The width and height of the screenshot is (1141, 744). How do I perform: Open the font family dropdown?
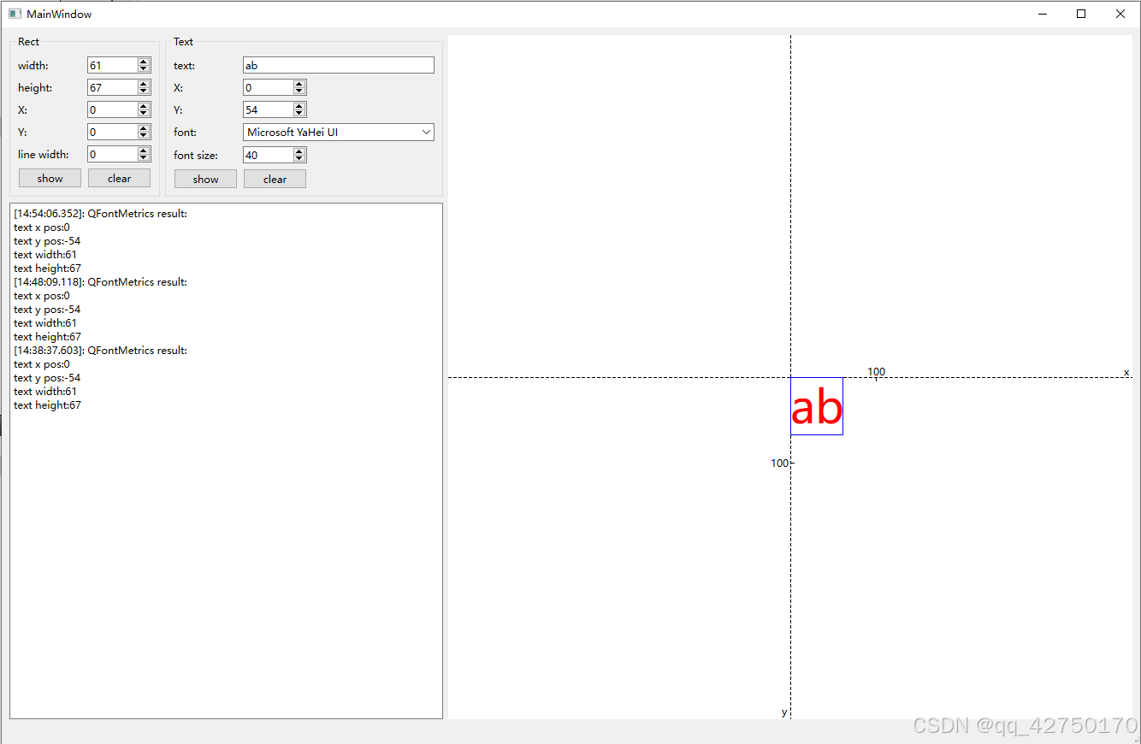(426, 132)
